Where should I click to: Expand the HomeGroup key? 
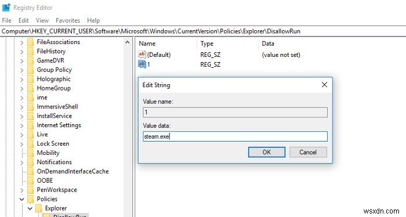[22, 88]
